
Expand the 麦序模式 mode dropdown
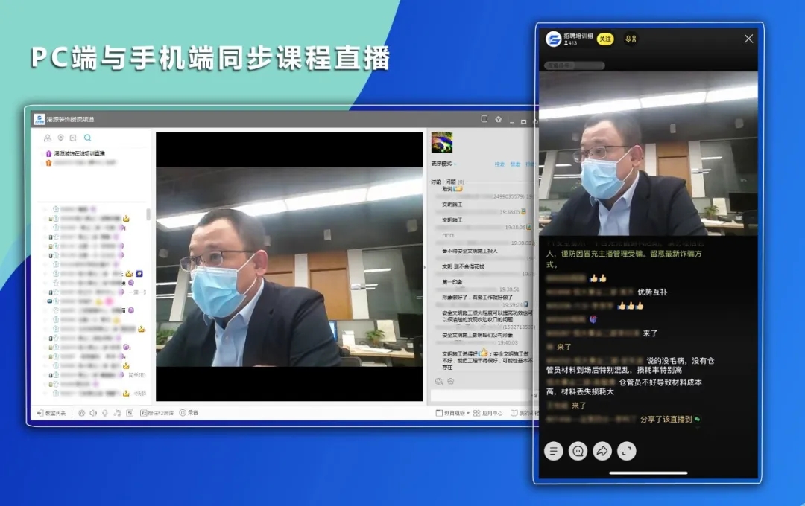pyautogui.click(x=444, y=164)
